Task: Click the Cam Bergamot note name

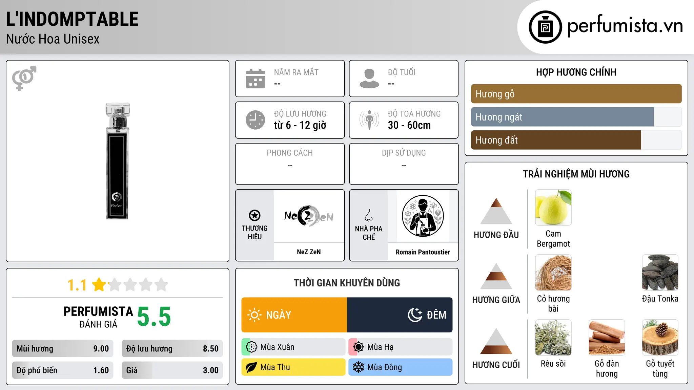Action: point(553,239)
